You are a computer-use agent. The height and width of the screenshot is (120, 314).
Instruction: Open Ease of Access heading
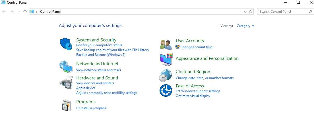(x=190, y=86)
